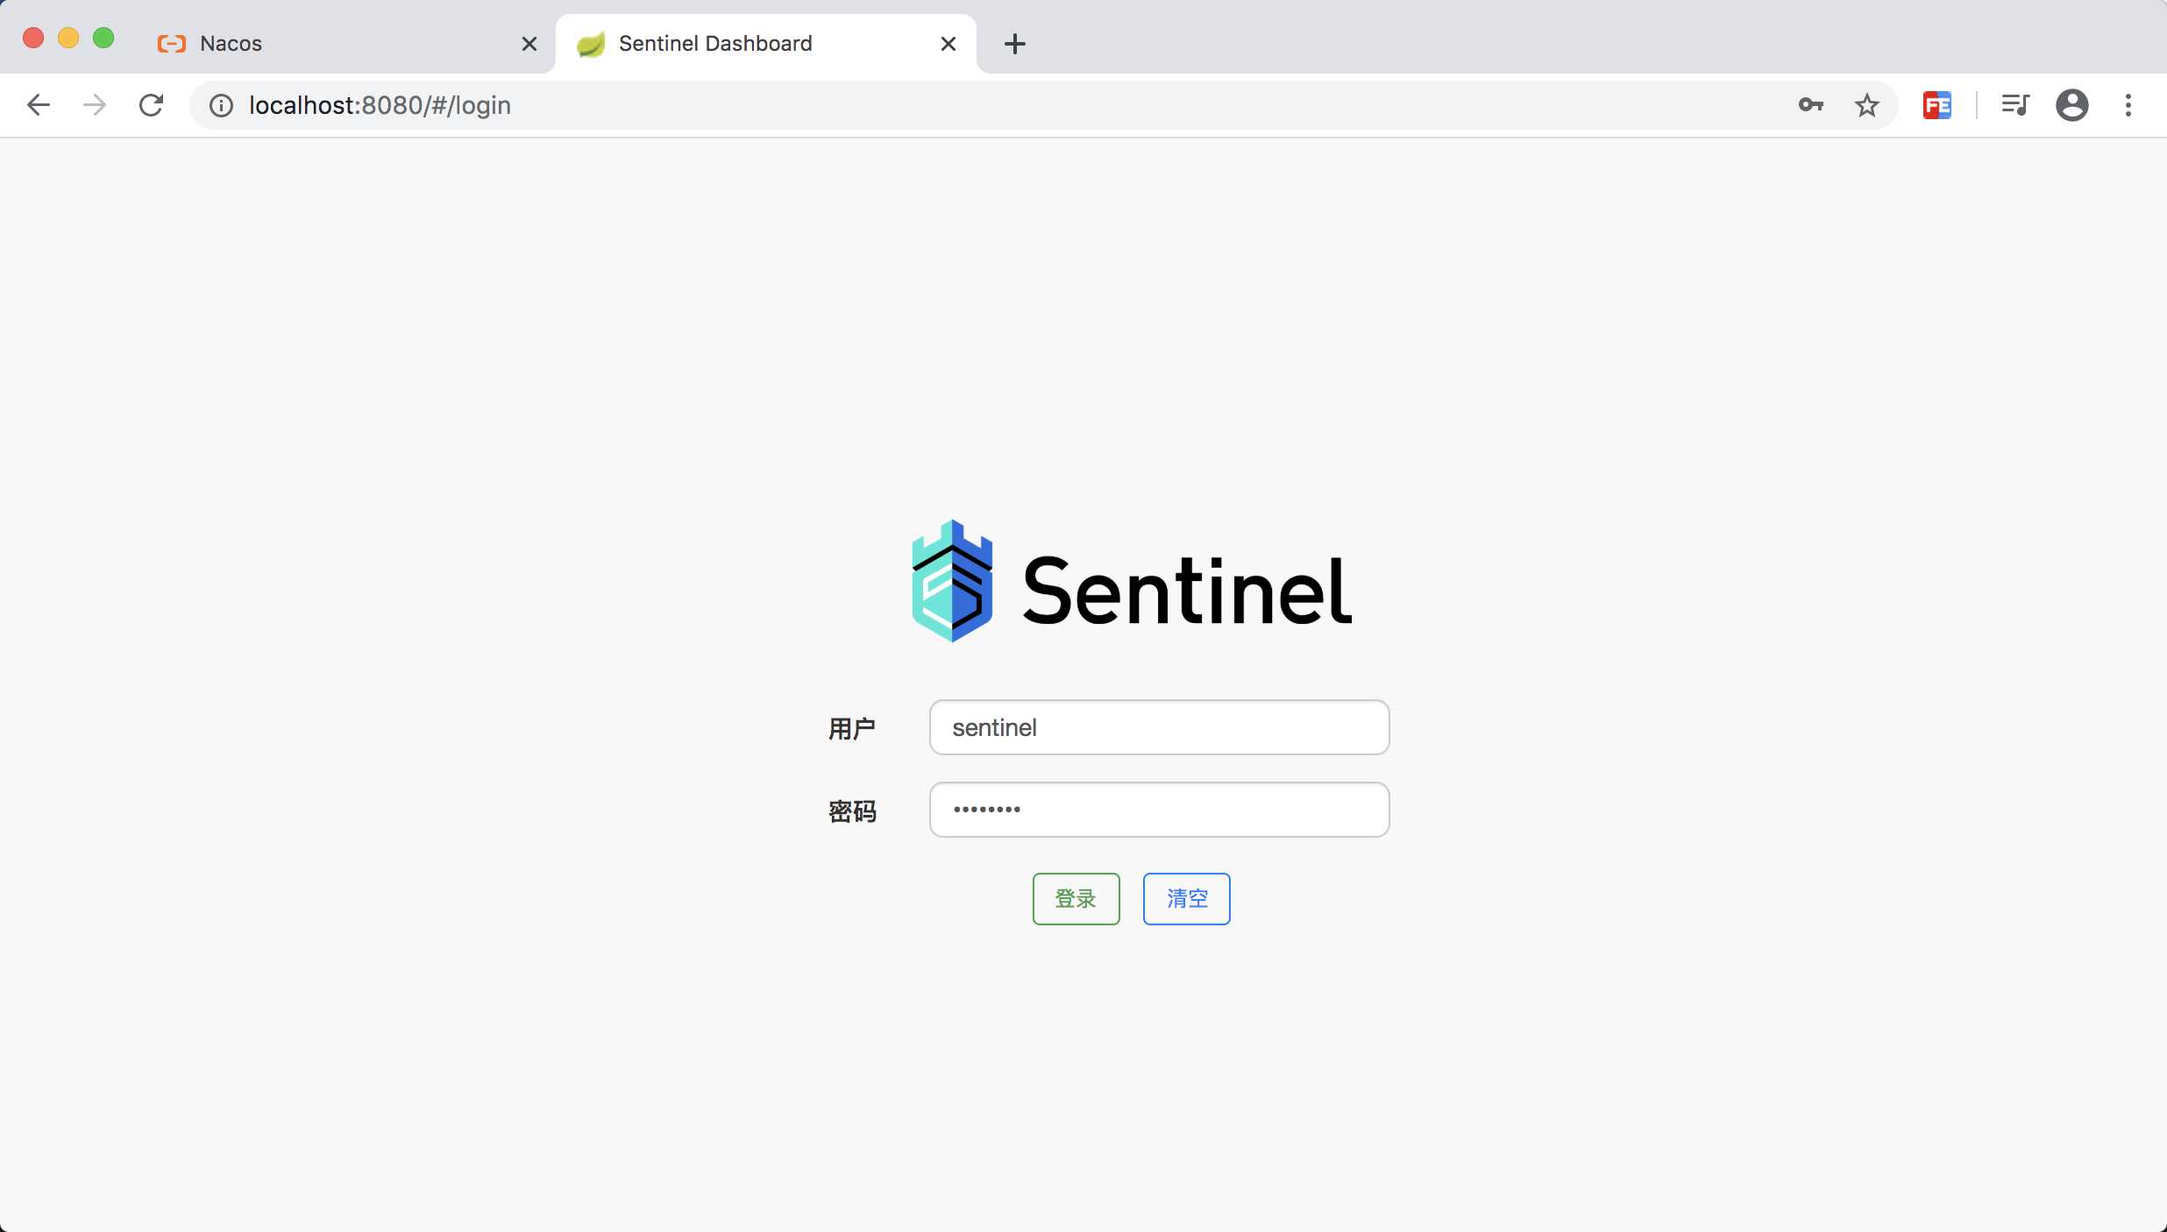Click the 登录 login button
2167x1232 pixels.
1075,899
